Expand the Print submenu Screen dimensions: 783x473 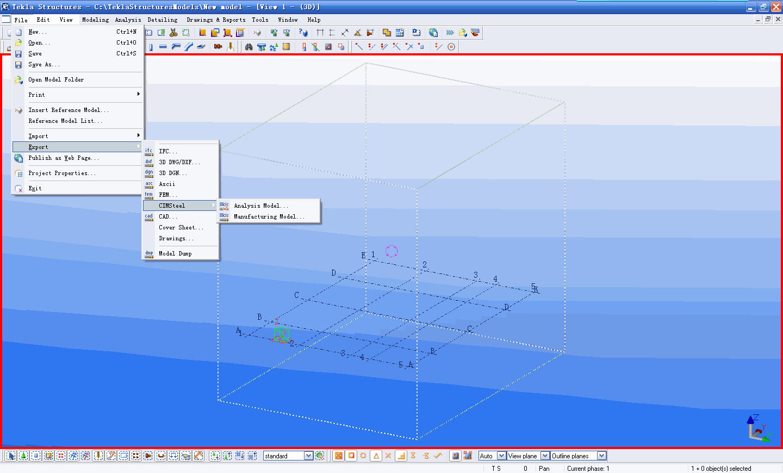point(78,95)
